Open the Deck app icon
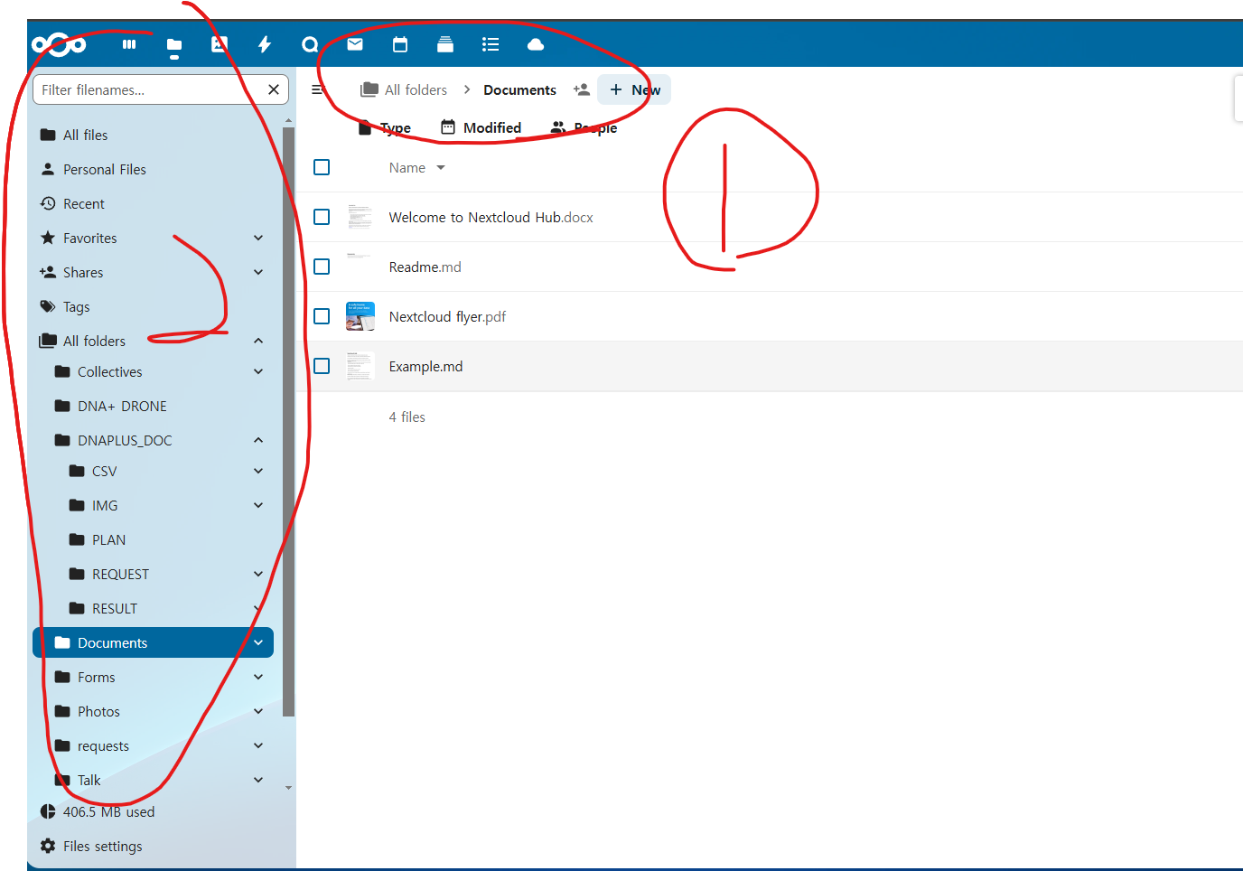 pyautogui.click(x=445, y=44)
